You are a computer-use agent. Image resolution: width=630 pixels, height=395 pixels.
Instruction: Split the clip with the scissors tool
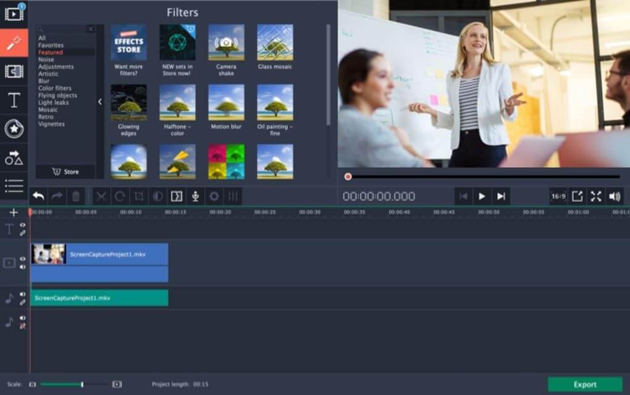tap(102, 196)
